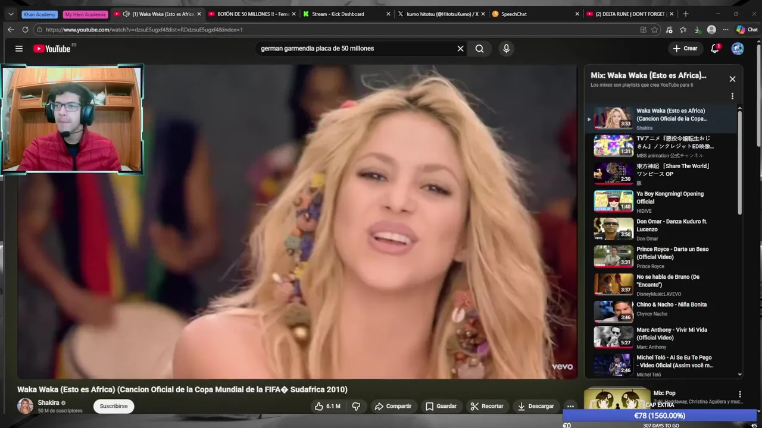Click the Shakira video player
The width and height of the screenshot is (762, 428).
[x=297, y=221]
